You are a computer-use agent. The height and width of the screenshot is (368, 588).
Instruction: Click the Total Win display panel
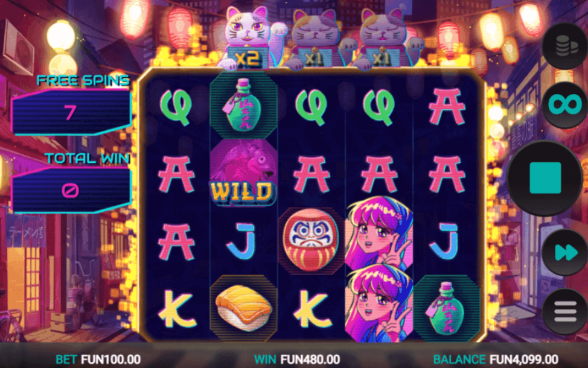[72, 191]
